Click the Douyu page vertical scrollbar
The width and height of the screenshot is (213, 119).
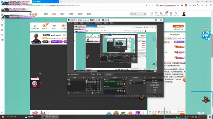click(x=212, y=46)
